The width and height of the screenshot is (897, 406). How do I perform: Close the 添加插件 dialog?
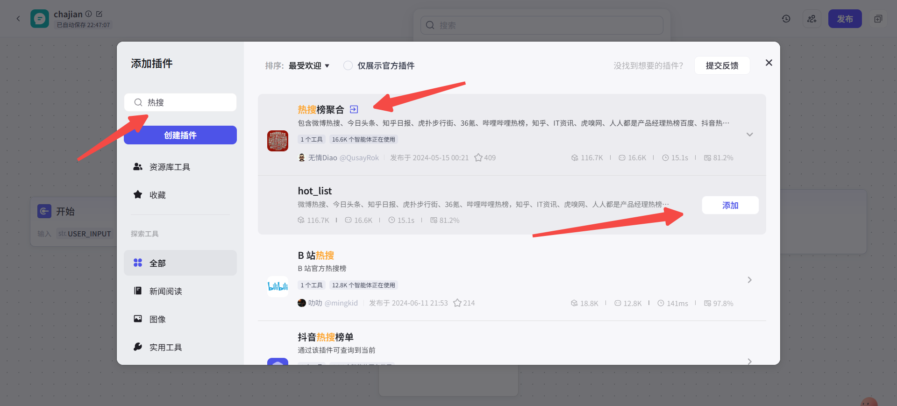(769, 63)
